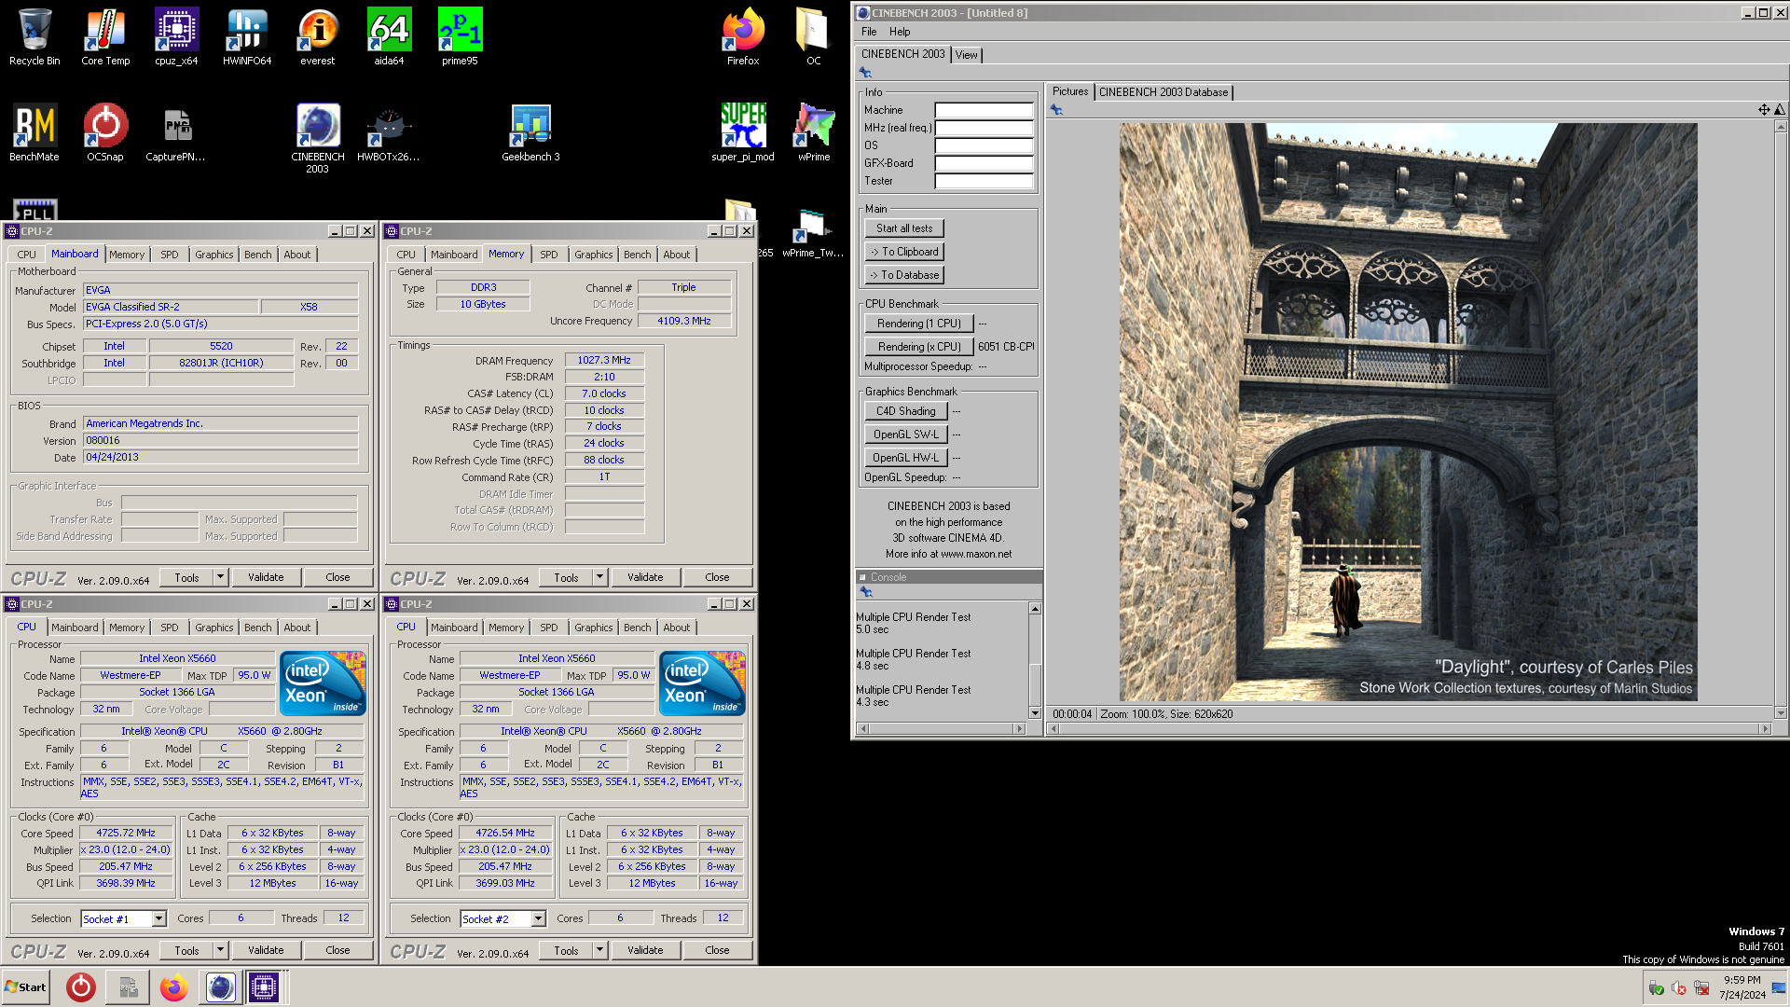Open About tab in Socket #2 CPU-Z window
The height and width of the screenshot is (1007, 1790).
click(x=677, y=628)
